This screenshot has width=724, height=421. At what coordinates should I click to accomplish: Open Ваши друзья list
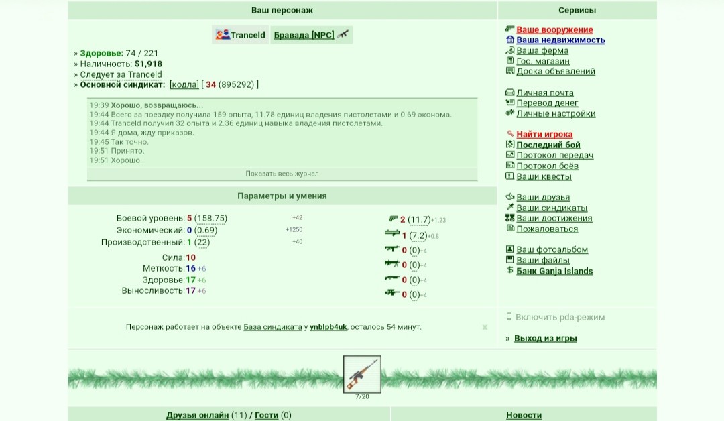pos(543,197)
